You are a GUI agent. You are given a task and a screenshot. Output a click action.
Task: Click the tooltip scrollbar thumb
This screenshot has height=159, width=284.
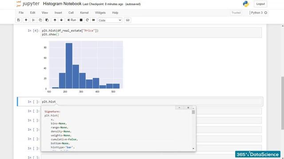pyautogui.click(x=193, y=112)
